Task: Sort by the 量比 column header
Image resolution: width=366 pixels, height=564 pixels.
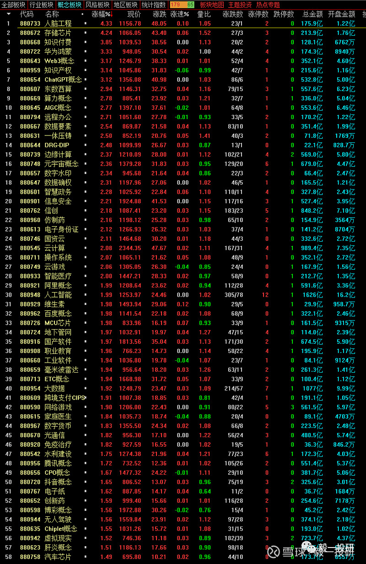Action: tap(204, 14)
